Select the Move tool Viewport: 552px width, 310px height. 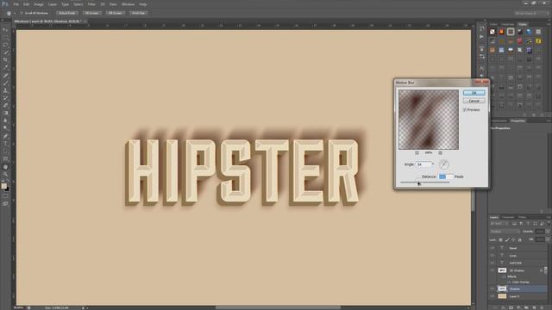(5, 30)
